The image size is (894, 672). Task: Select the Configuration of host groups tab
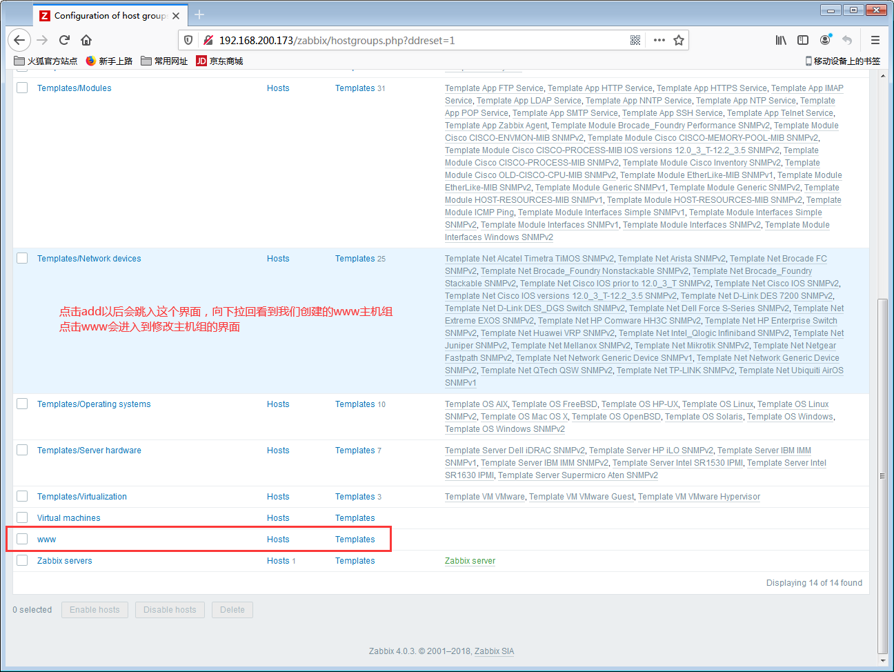pyautogui.click(x=110, y=15)
